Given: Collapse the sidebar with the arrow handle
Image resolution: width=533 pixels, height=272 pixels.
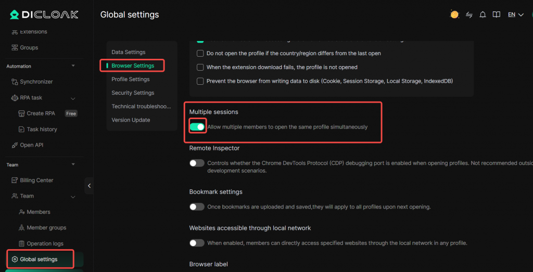Looking at the screenshot, I should point(89,186).
